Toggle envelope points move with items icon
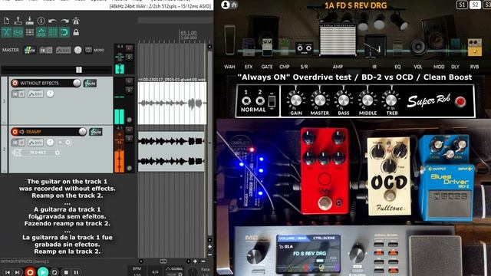The height and width of the screenshot is (276, 491). pyautogui.click(x=41, y=32)
